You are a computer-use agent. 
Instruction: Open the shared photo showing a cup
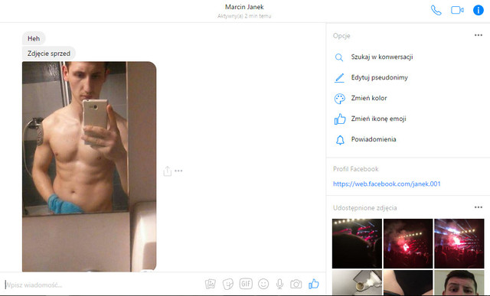[x=357, y=282]
